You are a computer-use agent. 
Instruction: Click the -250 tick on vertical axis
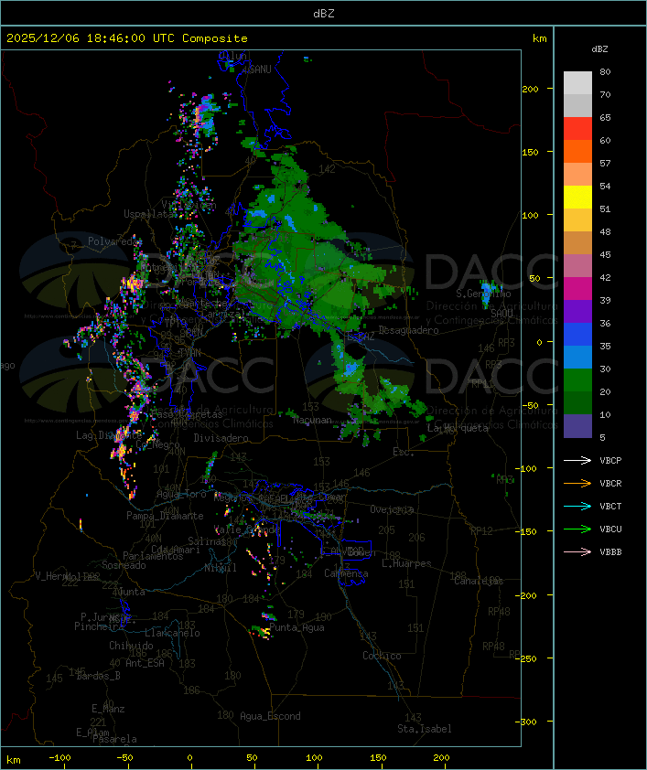[528, 658]
